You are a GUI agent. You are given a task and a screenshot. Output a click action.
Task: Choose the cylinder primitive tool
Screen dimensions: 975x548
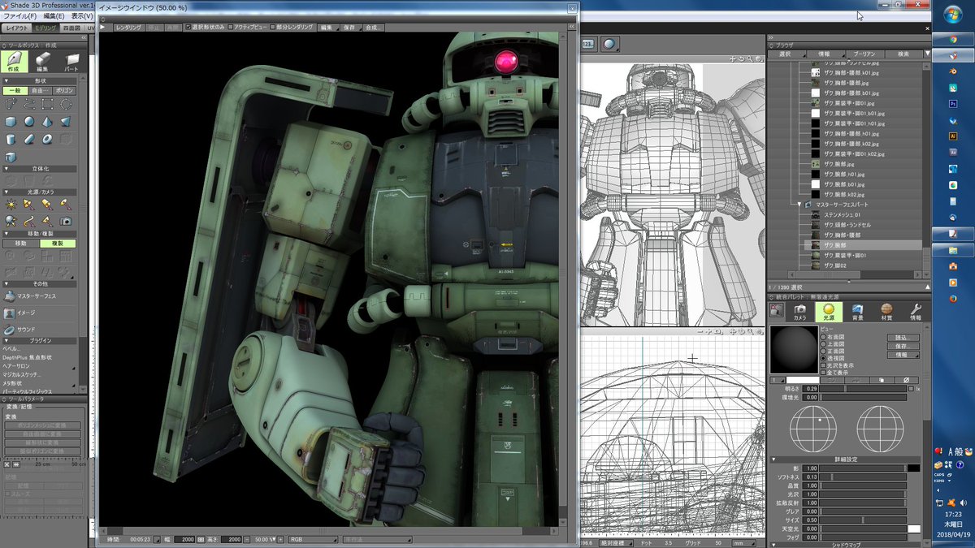coord(11,139)
